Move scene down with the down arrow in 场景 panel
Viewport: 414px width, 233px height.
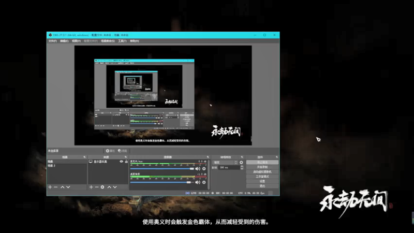coord(68,187)
